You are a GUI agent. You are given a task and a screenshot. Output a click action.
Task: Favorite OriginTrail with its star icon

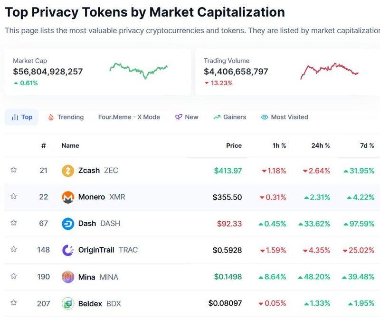(x=14, y=249)
